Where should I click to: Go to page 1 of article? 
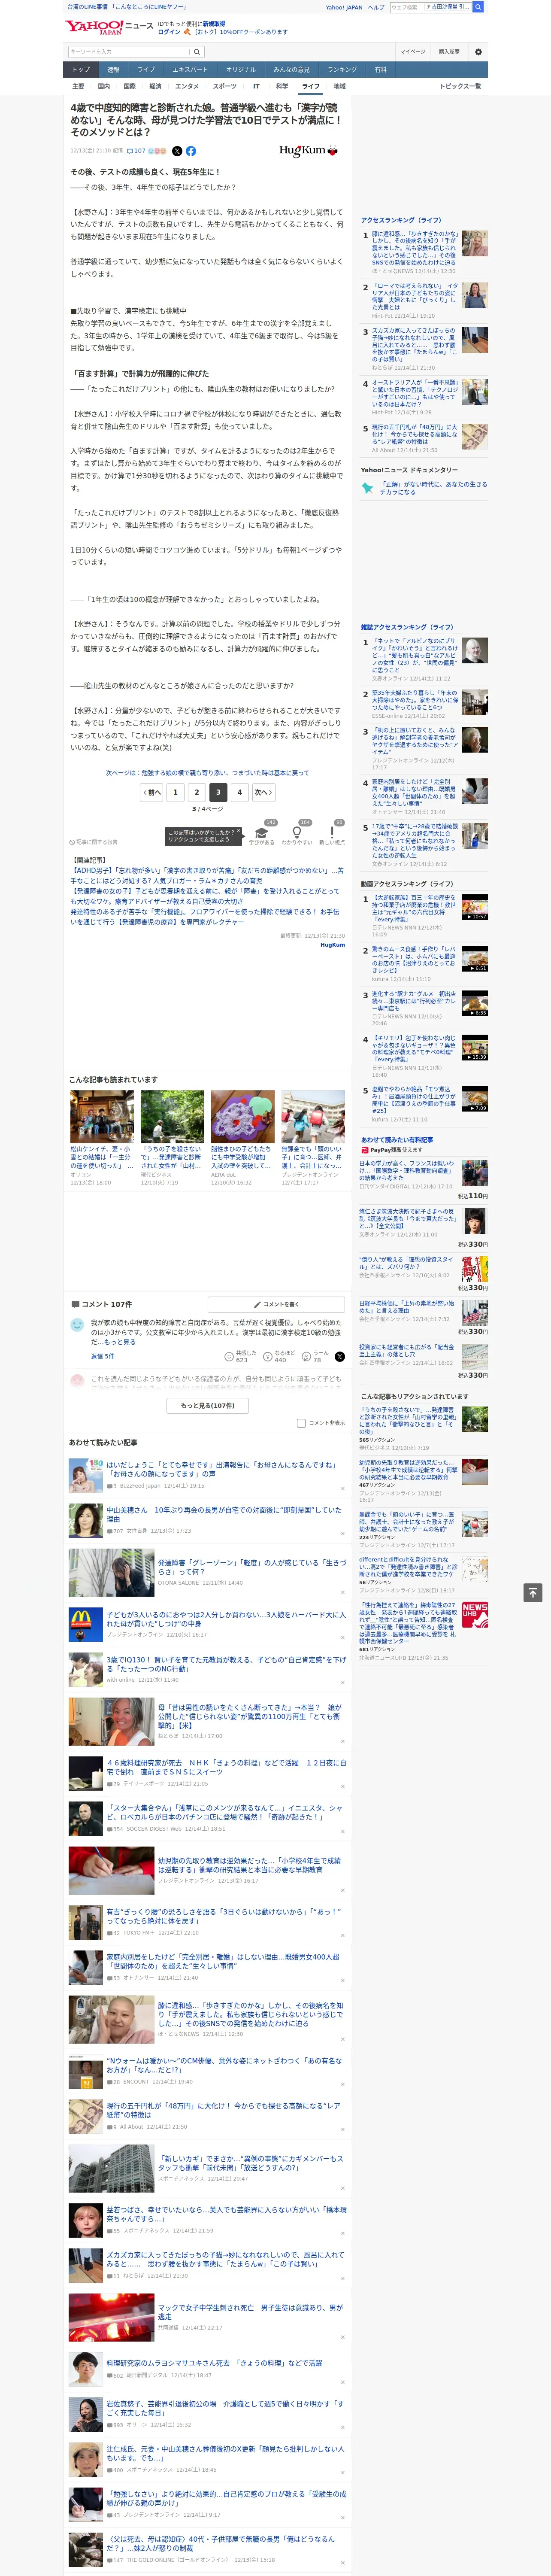(x=175, y=792)
